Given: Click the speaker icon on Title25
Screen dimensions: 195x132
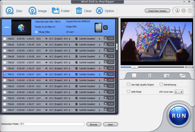Looking at the screenshot, I should (x=47, y=39).
